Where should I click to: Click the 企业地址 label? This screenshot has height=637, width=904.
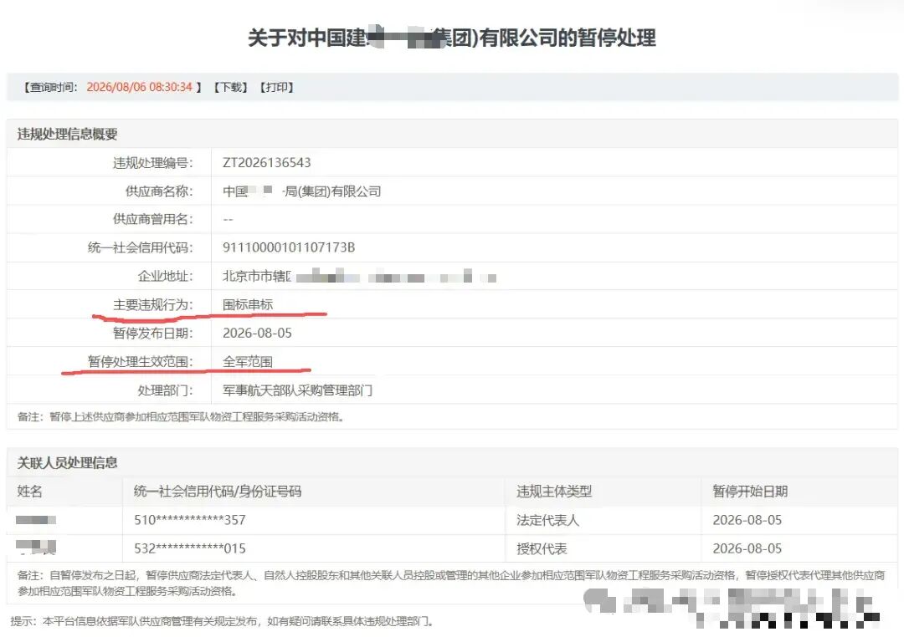[x=165, y=277]
